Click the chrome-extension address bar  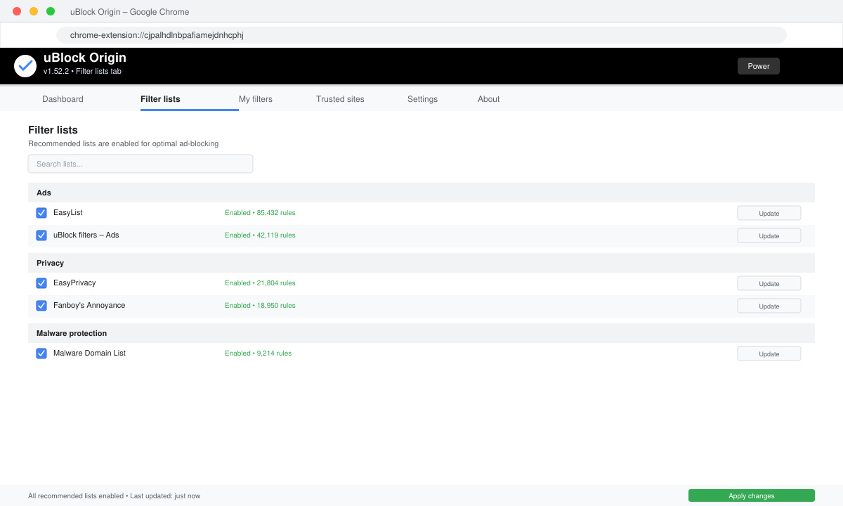pyautogui.click(x=421, y=35)
